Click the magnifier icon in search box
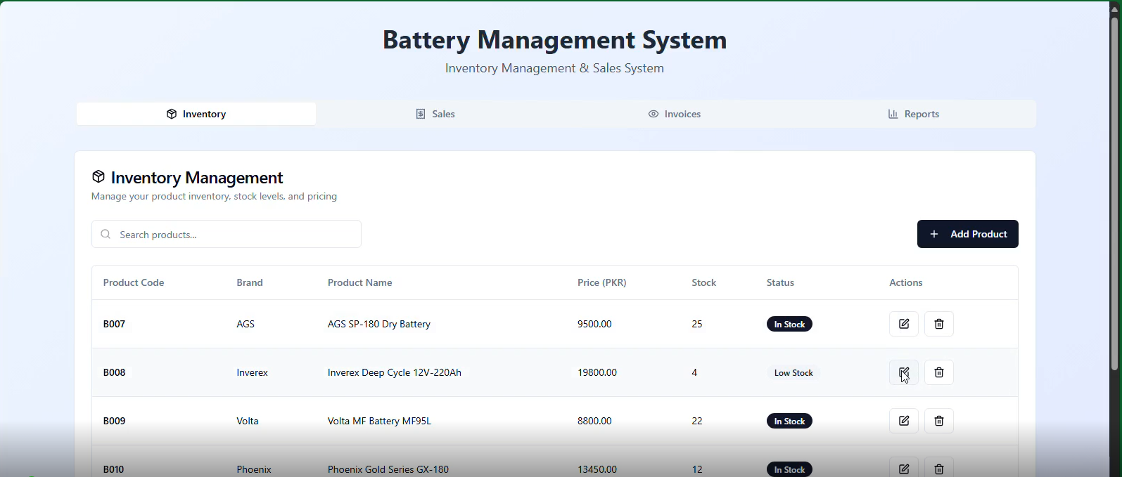This screenshot has width=1122, height=477. (106, 234)
